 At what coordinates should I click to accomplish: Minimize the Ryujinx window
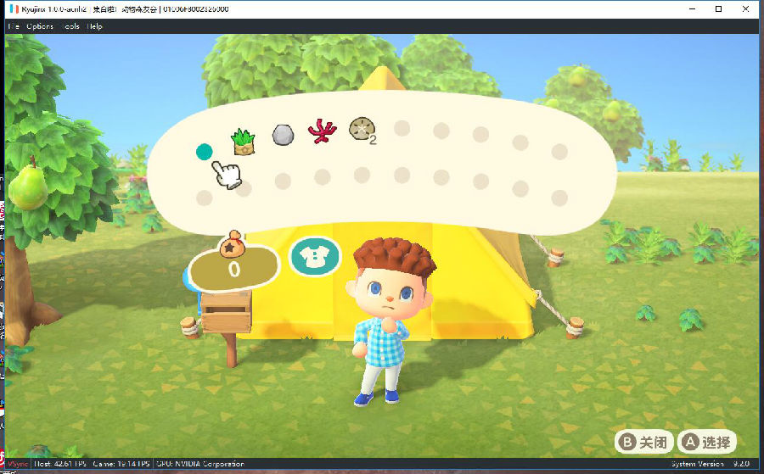(693, 8)
